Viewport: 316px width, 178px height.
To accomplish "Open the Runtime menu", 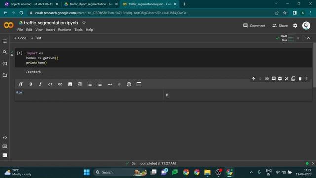I will [65, 30].
